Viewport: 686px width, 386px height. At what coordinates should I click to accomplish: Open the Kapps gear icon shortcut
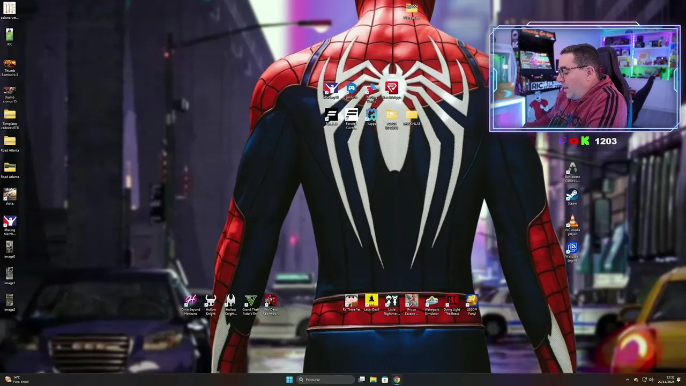click(x=371, y=117)
